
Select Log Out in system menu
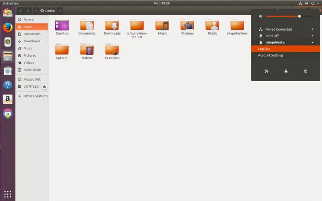point(264,49)
